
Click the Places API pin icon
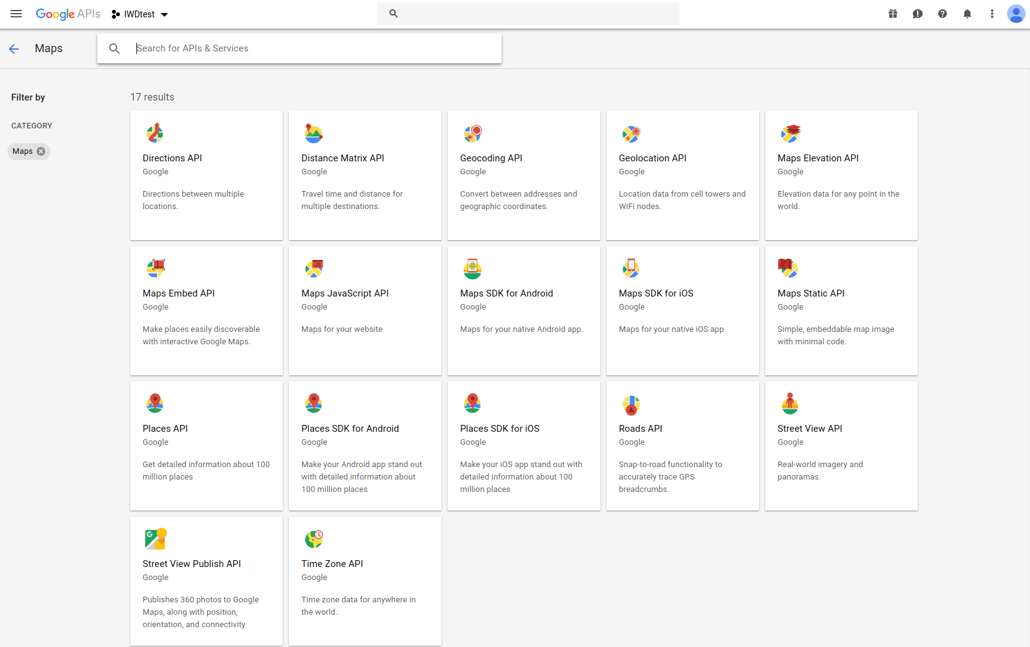pyautogui.click(x=155, y=403)
